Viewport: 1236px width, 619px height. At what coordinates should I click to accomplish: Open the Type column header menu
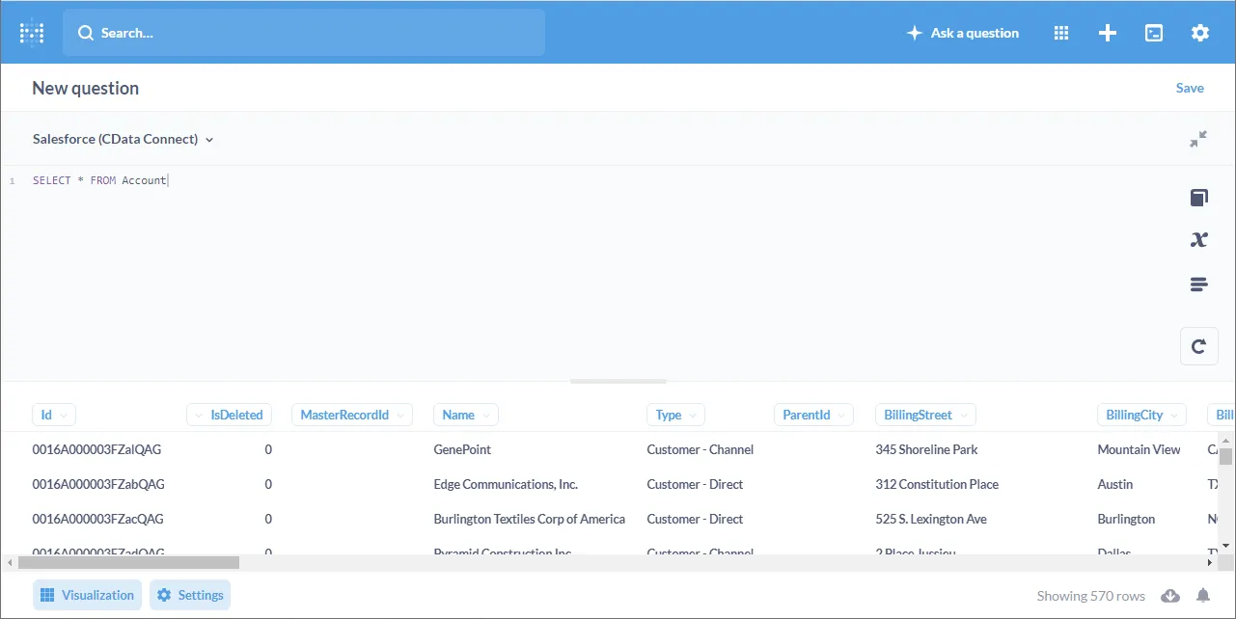pos(675,415)
